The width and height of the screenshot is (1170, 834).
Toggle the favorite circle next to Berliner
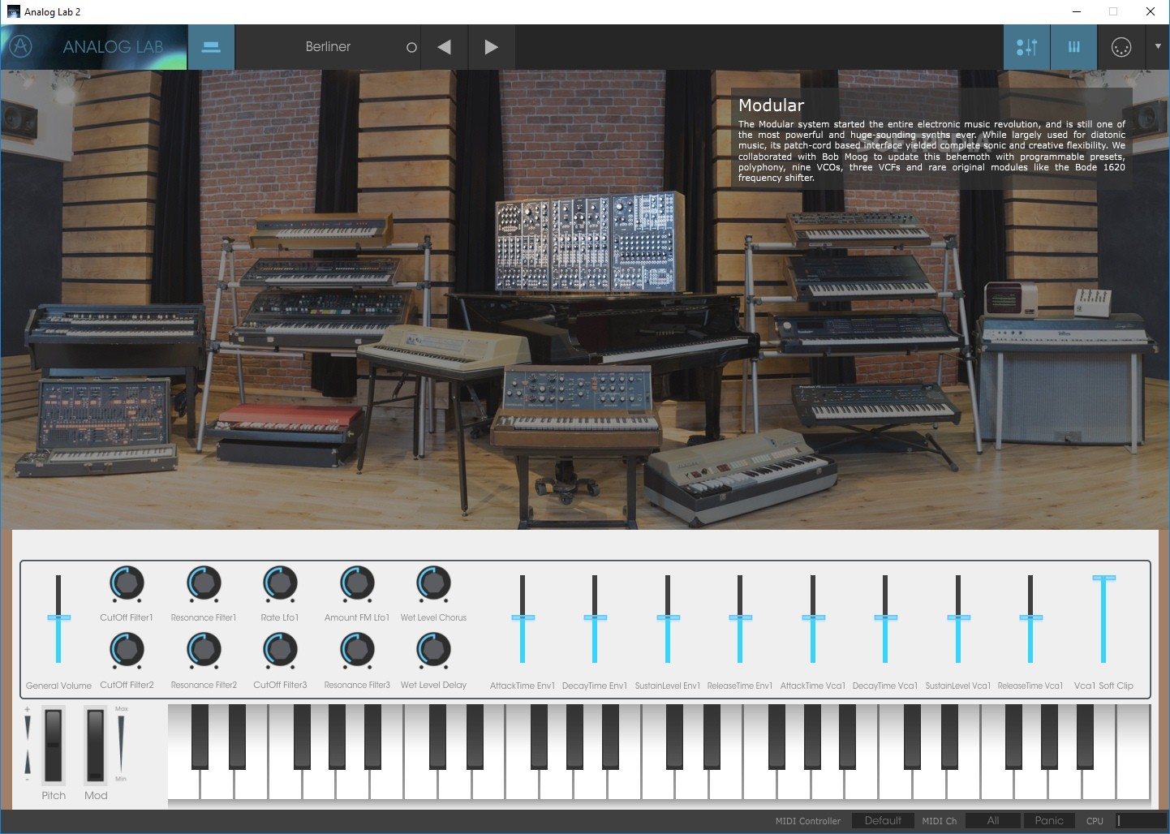click(411, 47)
